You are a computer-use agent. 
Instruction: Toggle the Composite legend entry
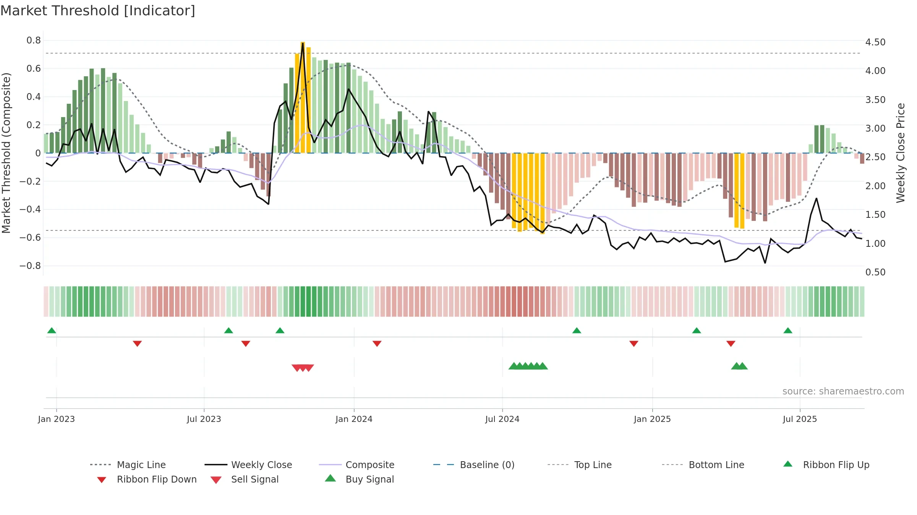356,465
